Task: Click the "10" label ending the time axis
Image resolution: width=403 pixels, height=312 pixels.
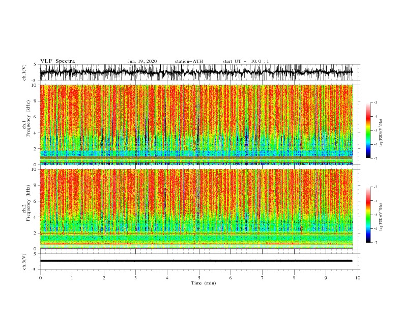Action: [x=358, y=278]
